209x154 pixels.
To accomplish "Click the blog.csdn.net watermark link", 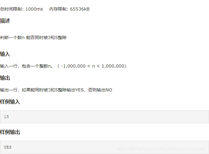I will point(162,148).
